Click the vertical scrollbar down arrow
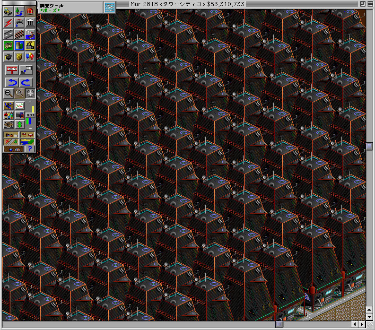This screenshot has width=375, height=330. [x=369, y=316]
